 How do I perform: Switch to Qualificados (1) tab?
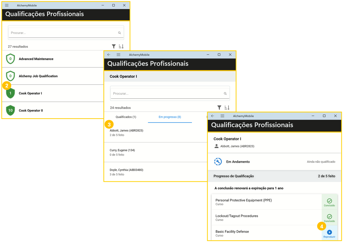pyautogui.click(x=126, y=117)
